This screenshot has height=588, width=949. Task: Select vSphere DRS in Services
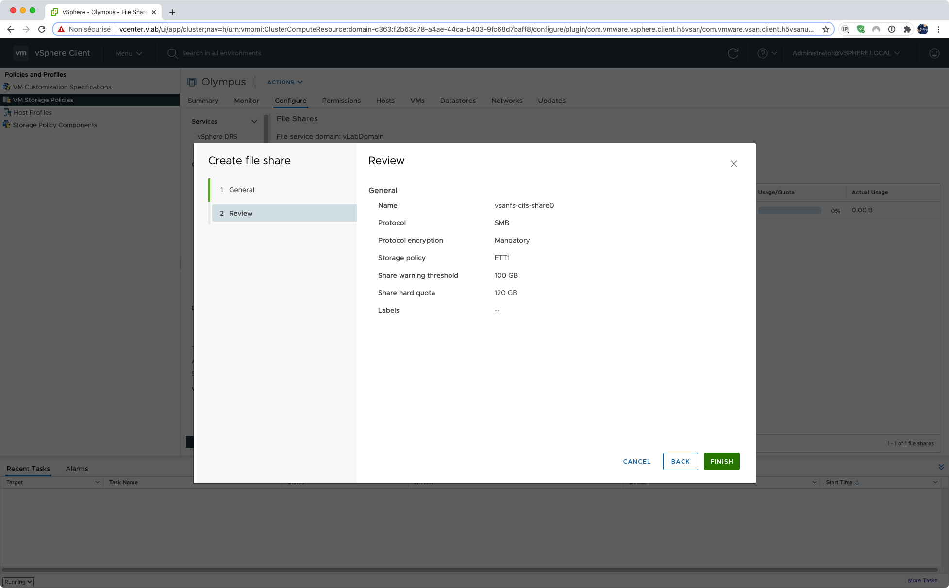217,136
